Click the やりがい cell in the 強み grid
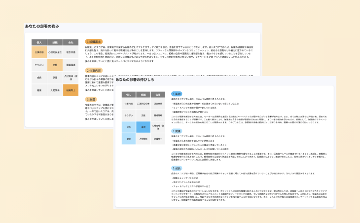 click(x=39, y=65)
